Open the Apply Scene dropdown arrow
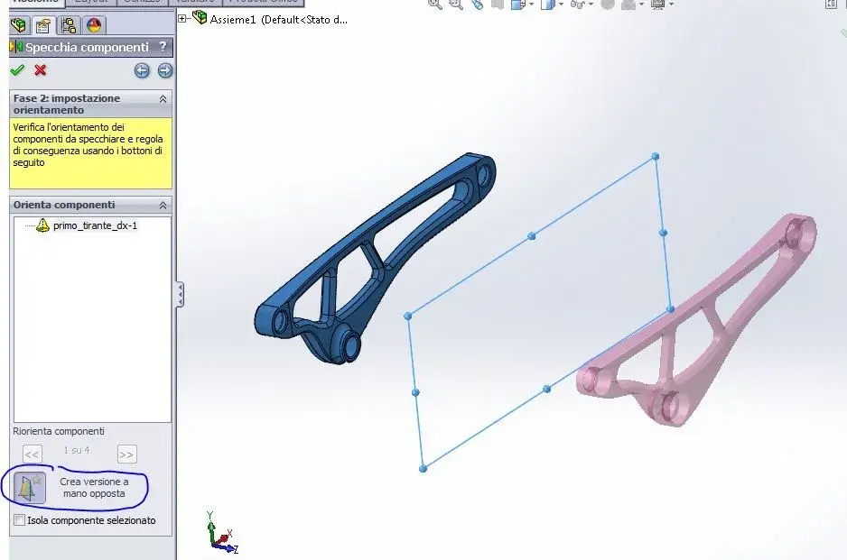The height and width of the screenshot is (560, 847). coord(641,5)
